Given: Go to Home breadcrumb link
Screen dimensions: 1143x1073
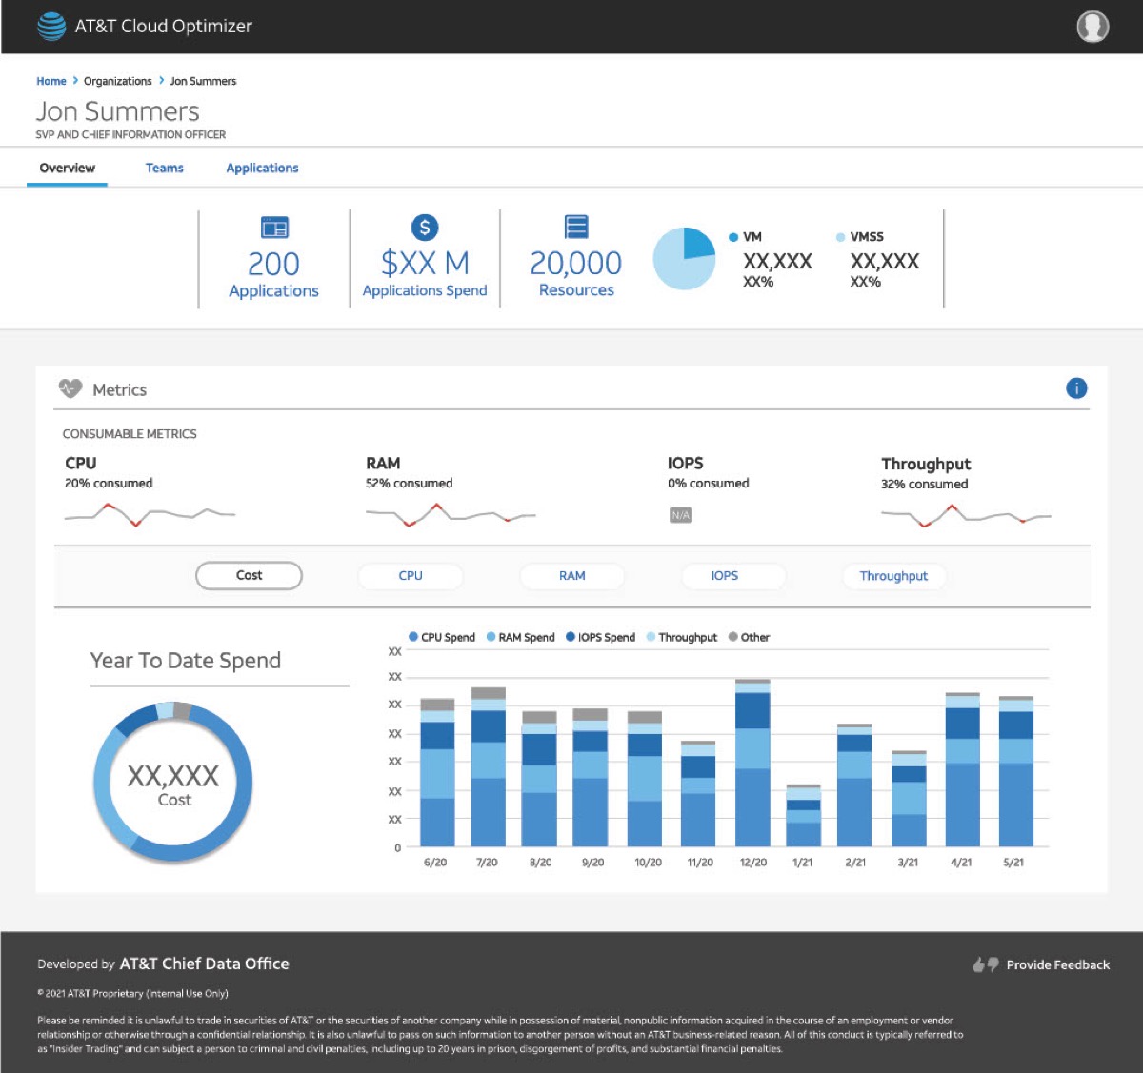Looking at the screenshot, I should [51, 81].
